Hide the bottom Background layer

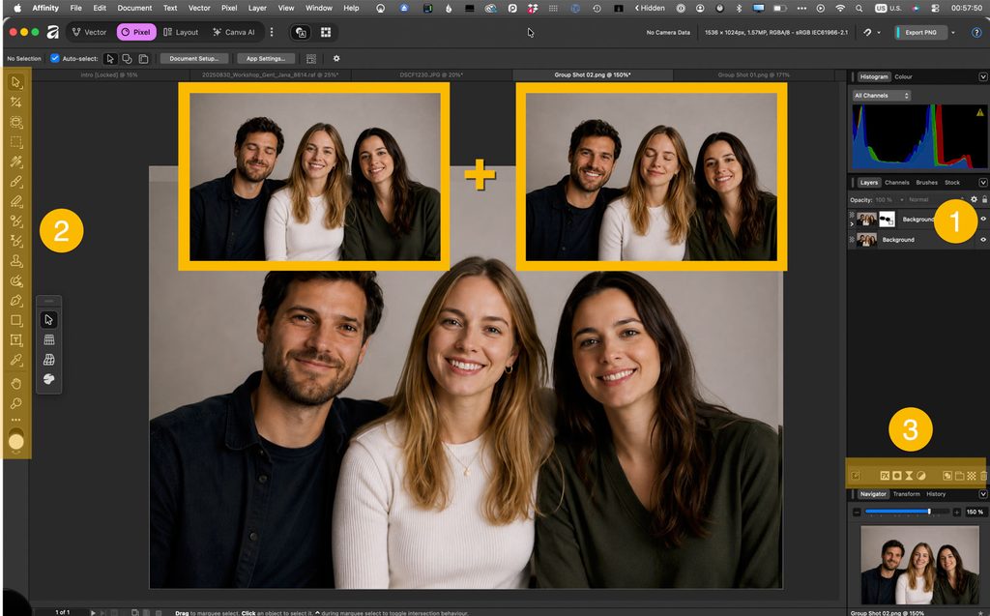point(983,240)
